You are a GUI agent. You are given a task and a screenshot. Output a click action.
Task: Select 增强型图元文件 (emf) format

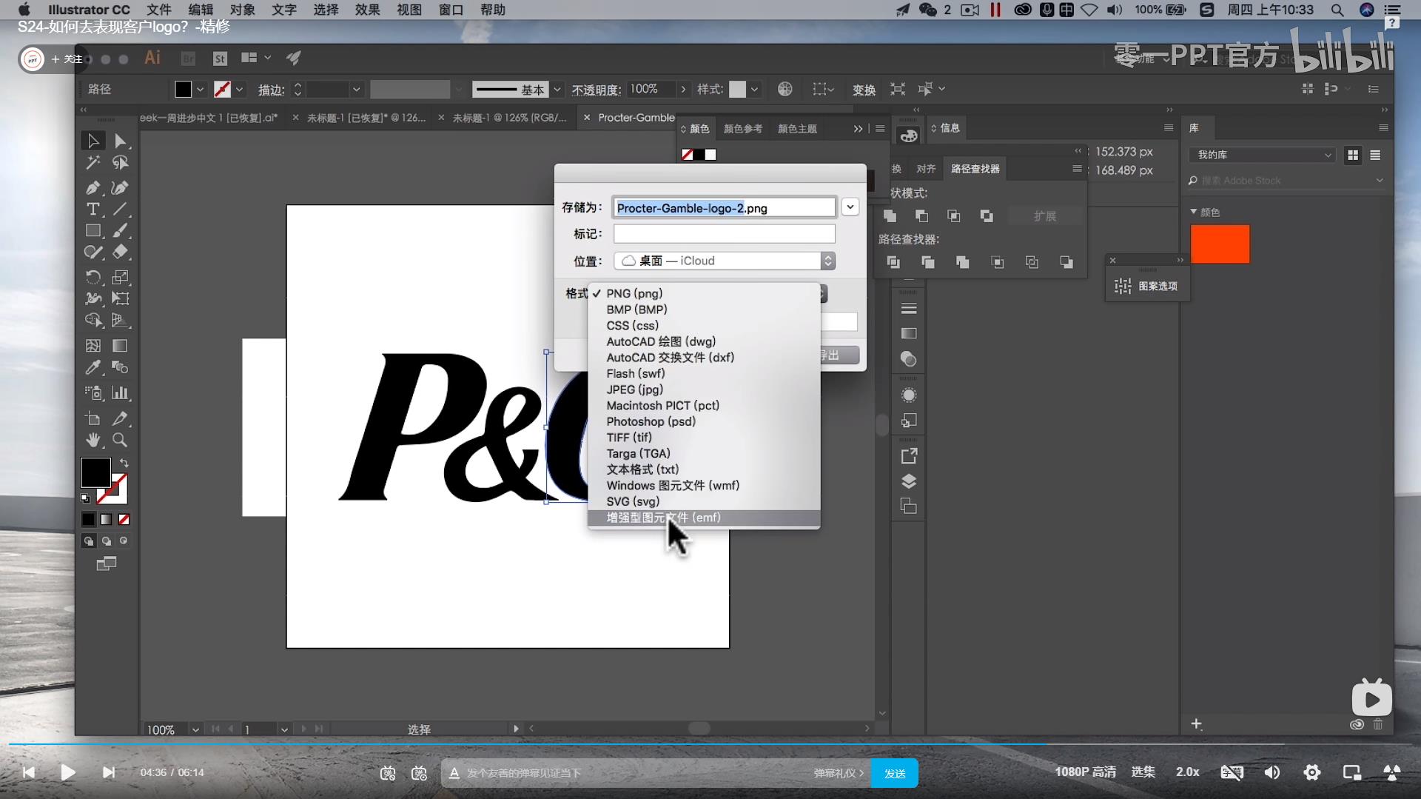coord(704,518)
